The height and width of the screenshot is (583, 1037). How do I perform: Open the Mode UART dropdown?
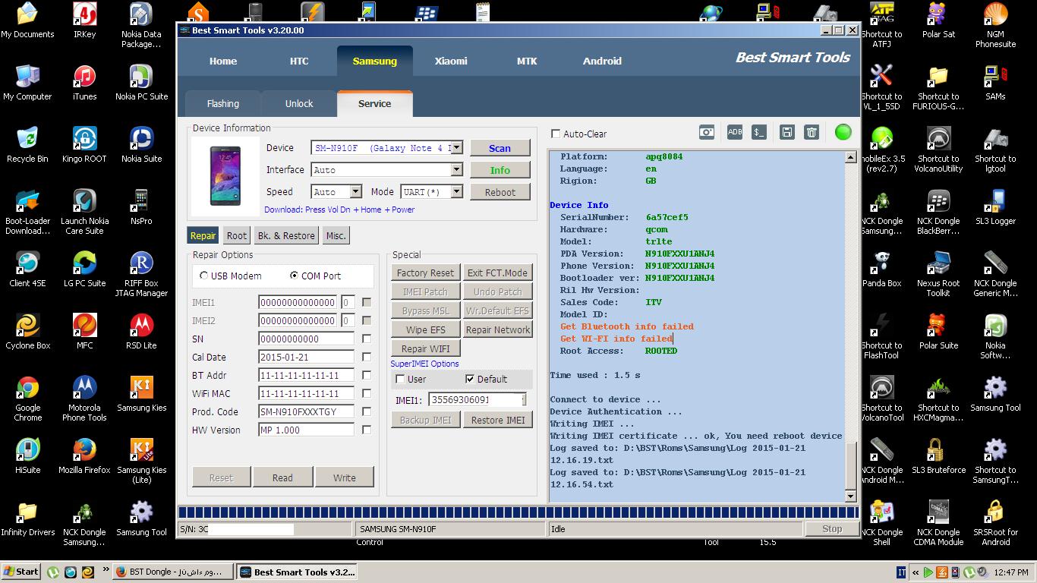[456, 192]
